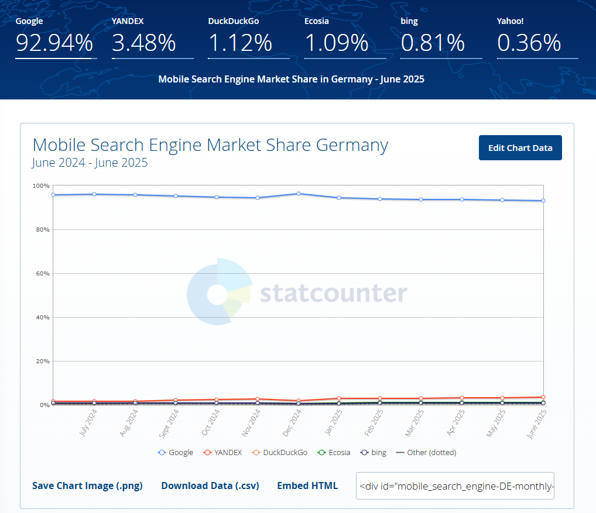Select the YANDEX 3.48% stat tab
The image size is (596, 513).
152,37
